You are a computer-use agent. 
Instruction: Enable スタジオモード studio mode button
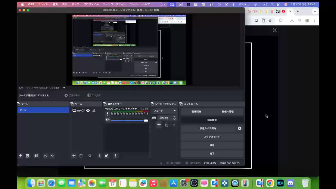click(x=212, y=137)
